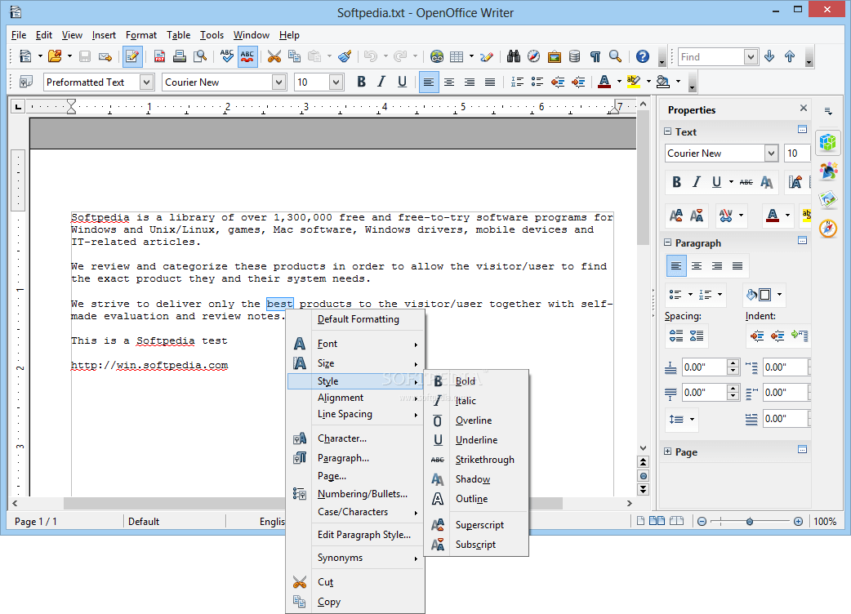Open the Navigator deck in sidebar
Viewport: 851px width, 614px height.
click(828, 229)
